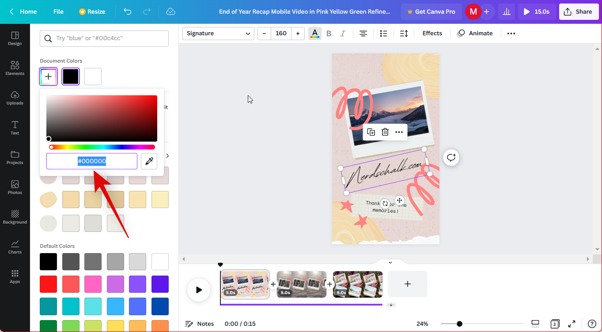Open the Background sidebar tab

coord(15,216)
